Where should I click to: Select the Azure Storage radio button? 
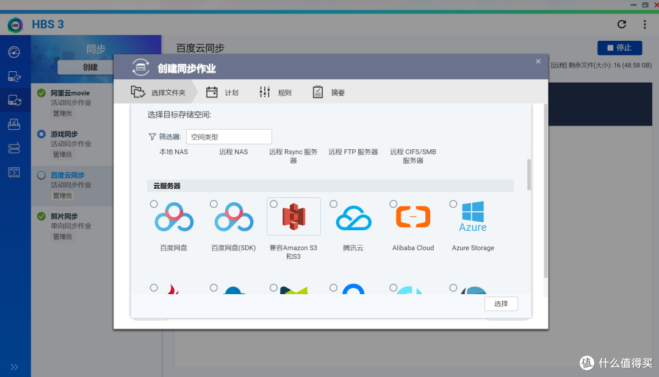click(x=453, y=204)
